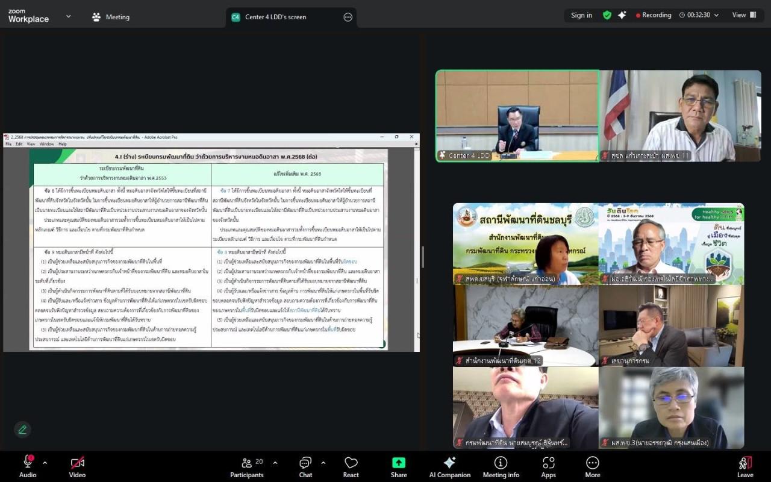
Task: Open Help menu in shared Acrobat window
Action: pyautogui.click(x=63, y=144)
